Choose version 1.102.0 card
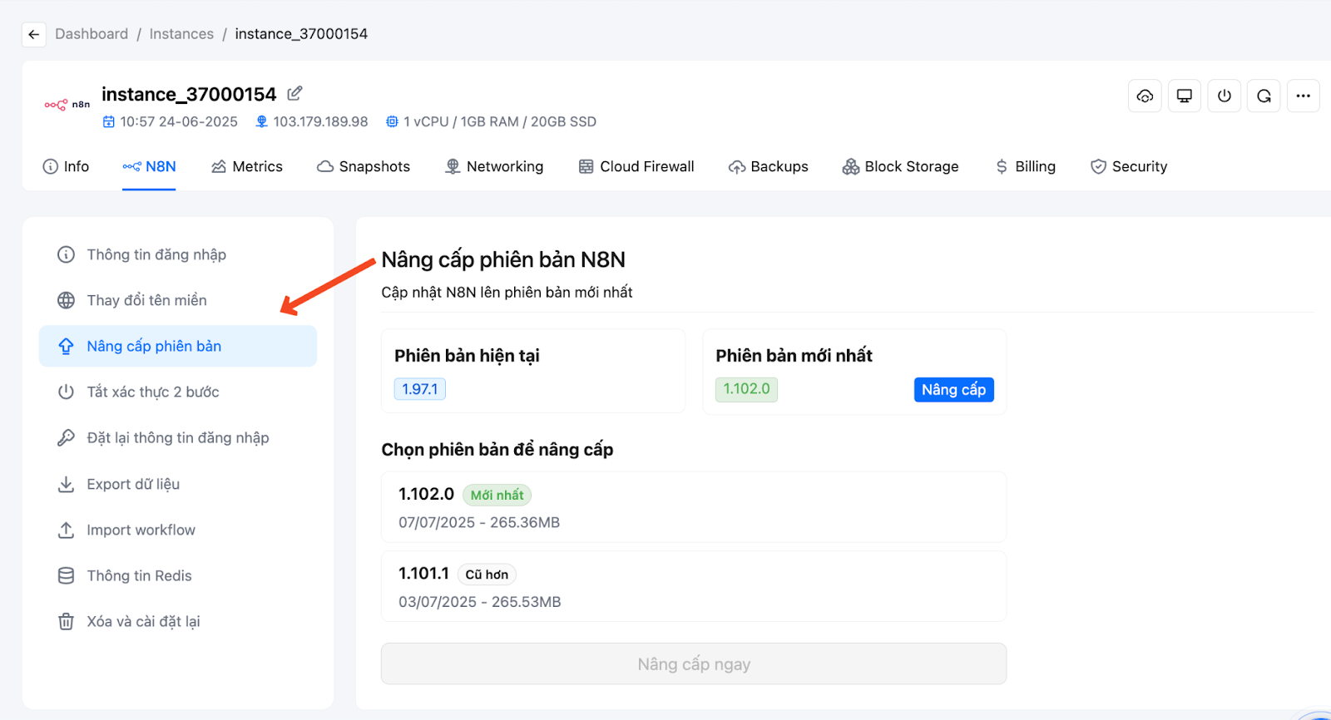The image size is (1331, 720). pos(694,507)
